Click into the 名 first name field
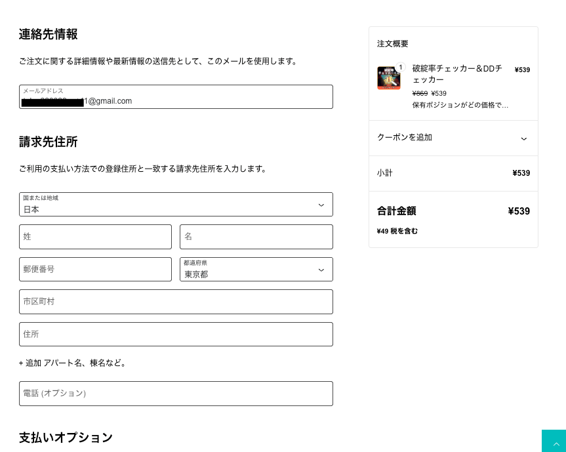This screenshot has height=452, width=566. (x=256, y=237)
